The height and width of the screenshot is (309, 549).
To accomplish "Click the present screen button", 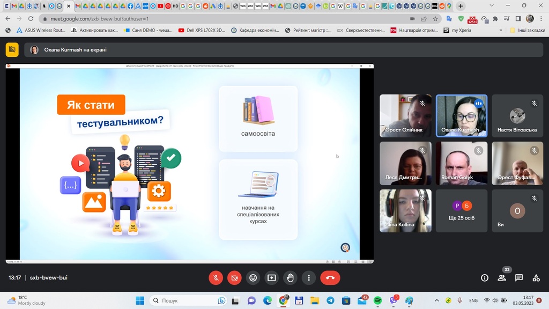I will 272,278.
